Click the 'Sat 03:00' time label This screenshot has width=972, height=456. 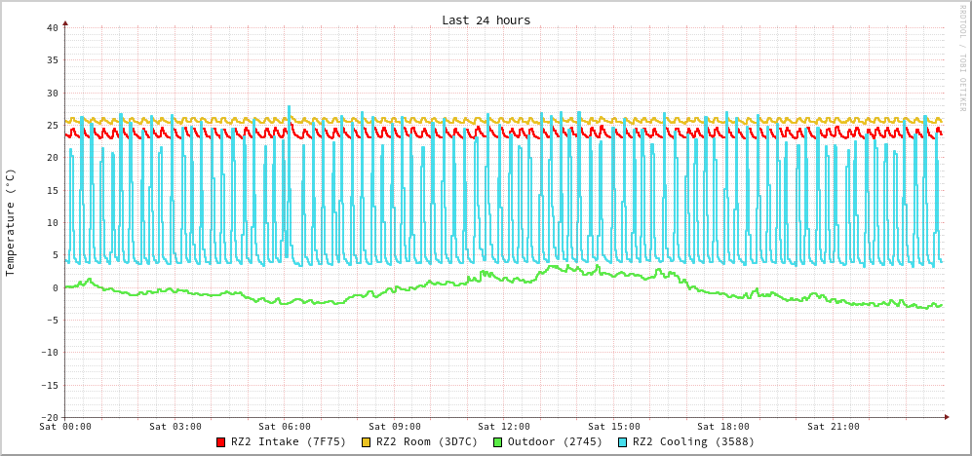tap(175, 426)
